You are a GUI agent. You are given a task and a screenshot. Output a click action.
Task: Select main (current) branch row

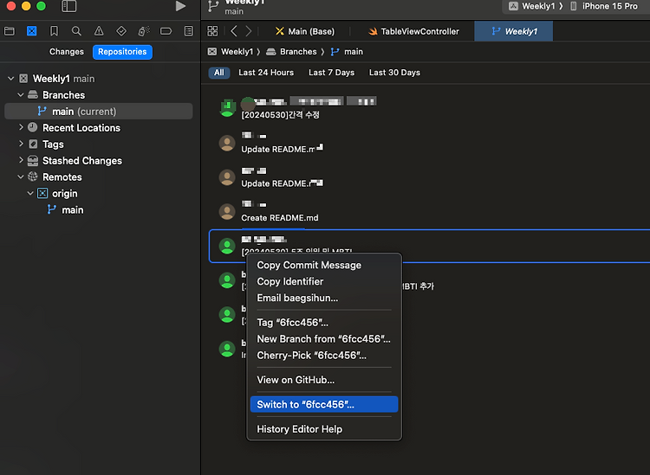[99, 112]
